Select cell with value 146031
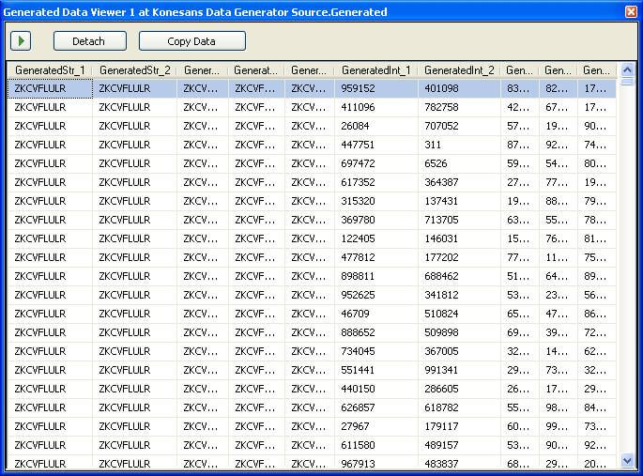This screenshot has width=643, height=476. tap(459, 239)
